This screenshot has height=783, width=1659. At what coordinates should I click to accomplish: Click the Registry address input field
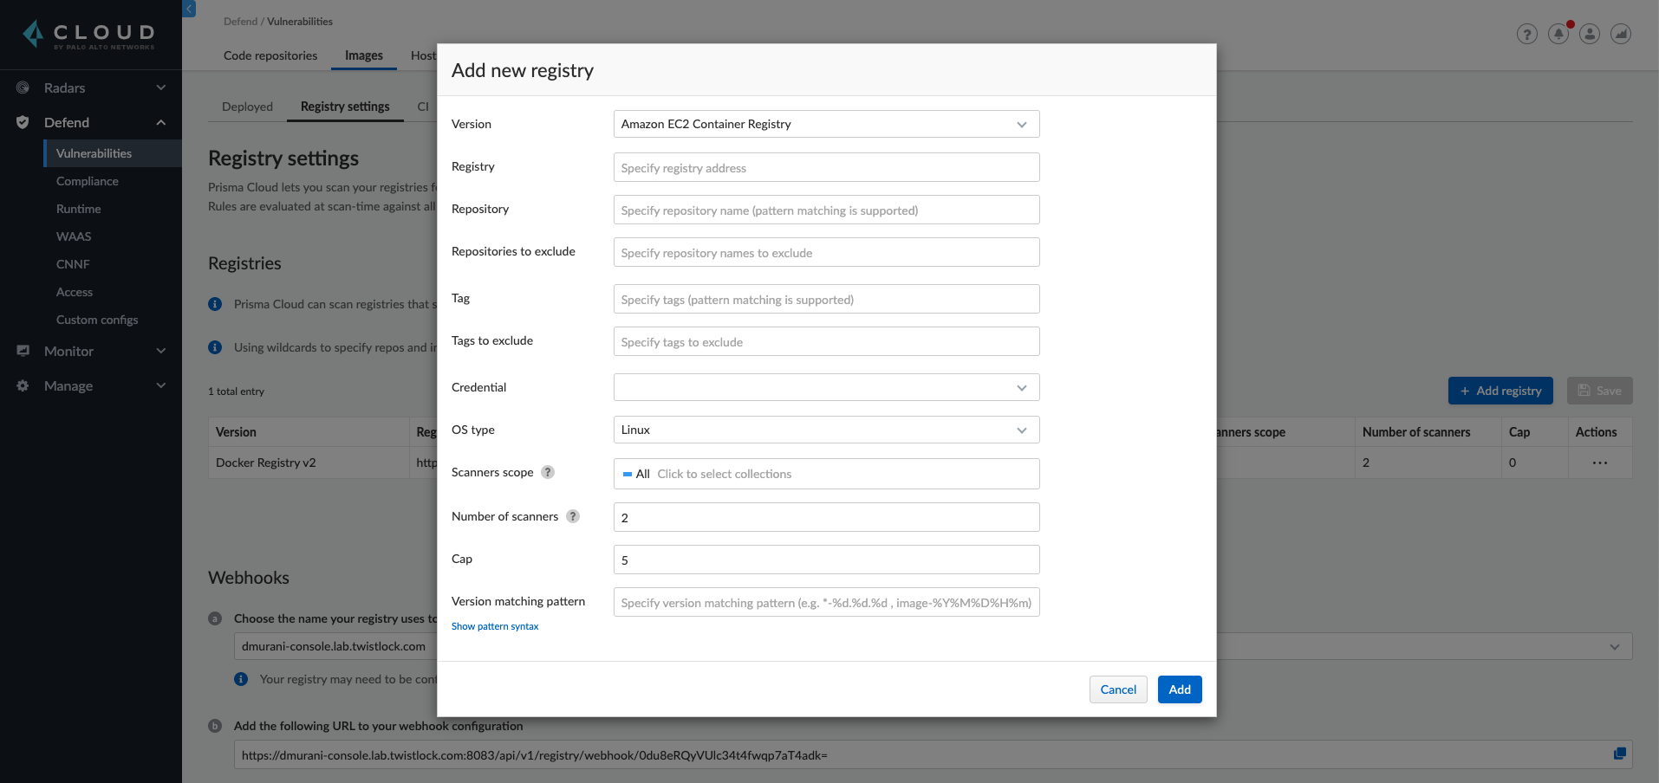click(825, 168)
